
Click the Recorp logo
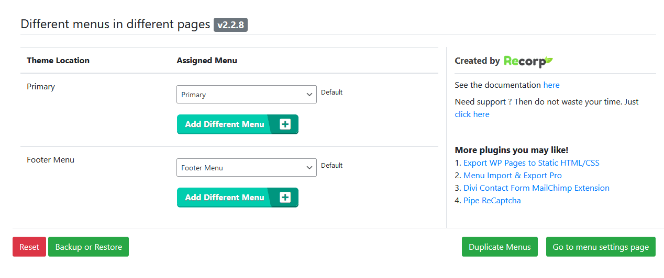pos(528,61)
